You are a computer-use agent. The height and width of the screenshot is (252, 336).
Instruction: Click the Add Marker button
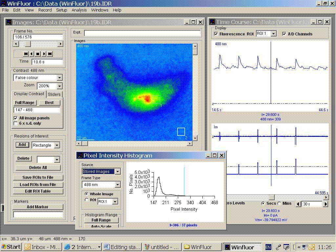point(37,207)
